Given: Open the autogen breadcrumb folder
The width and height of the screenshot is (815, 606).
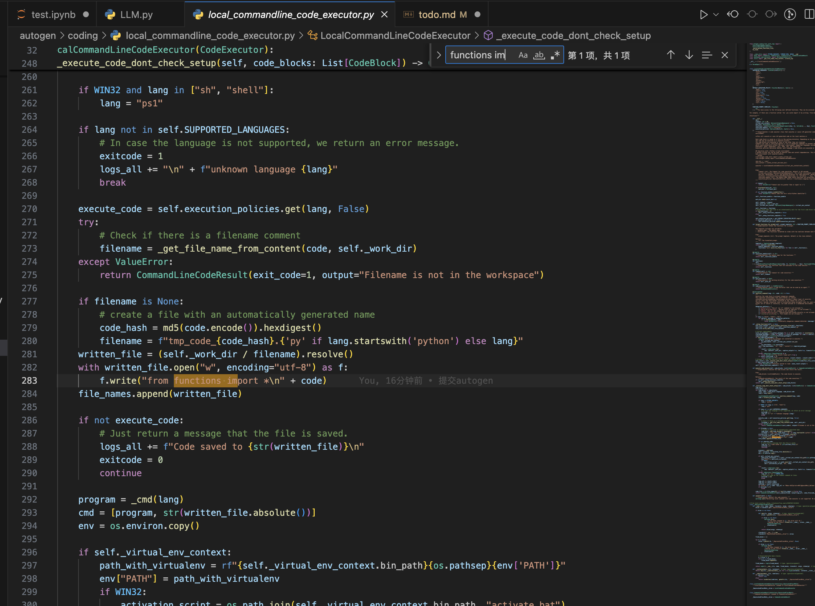Looking at the screenshot, I should click(x=38, y=36).
